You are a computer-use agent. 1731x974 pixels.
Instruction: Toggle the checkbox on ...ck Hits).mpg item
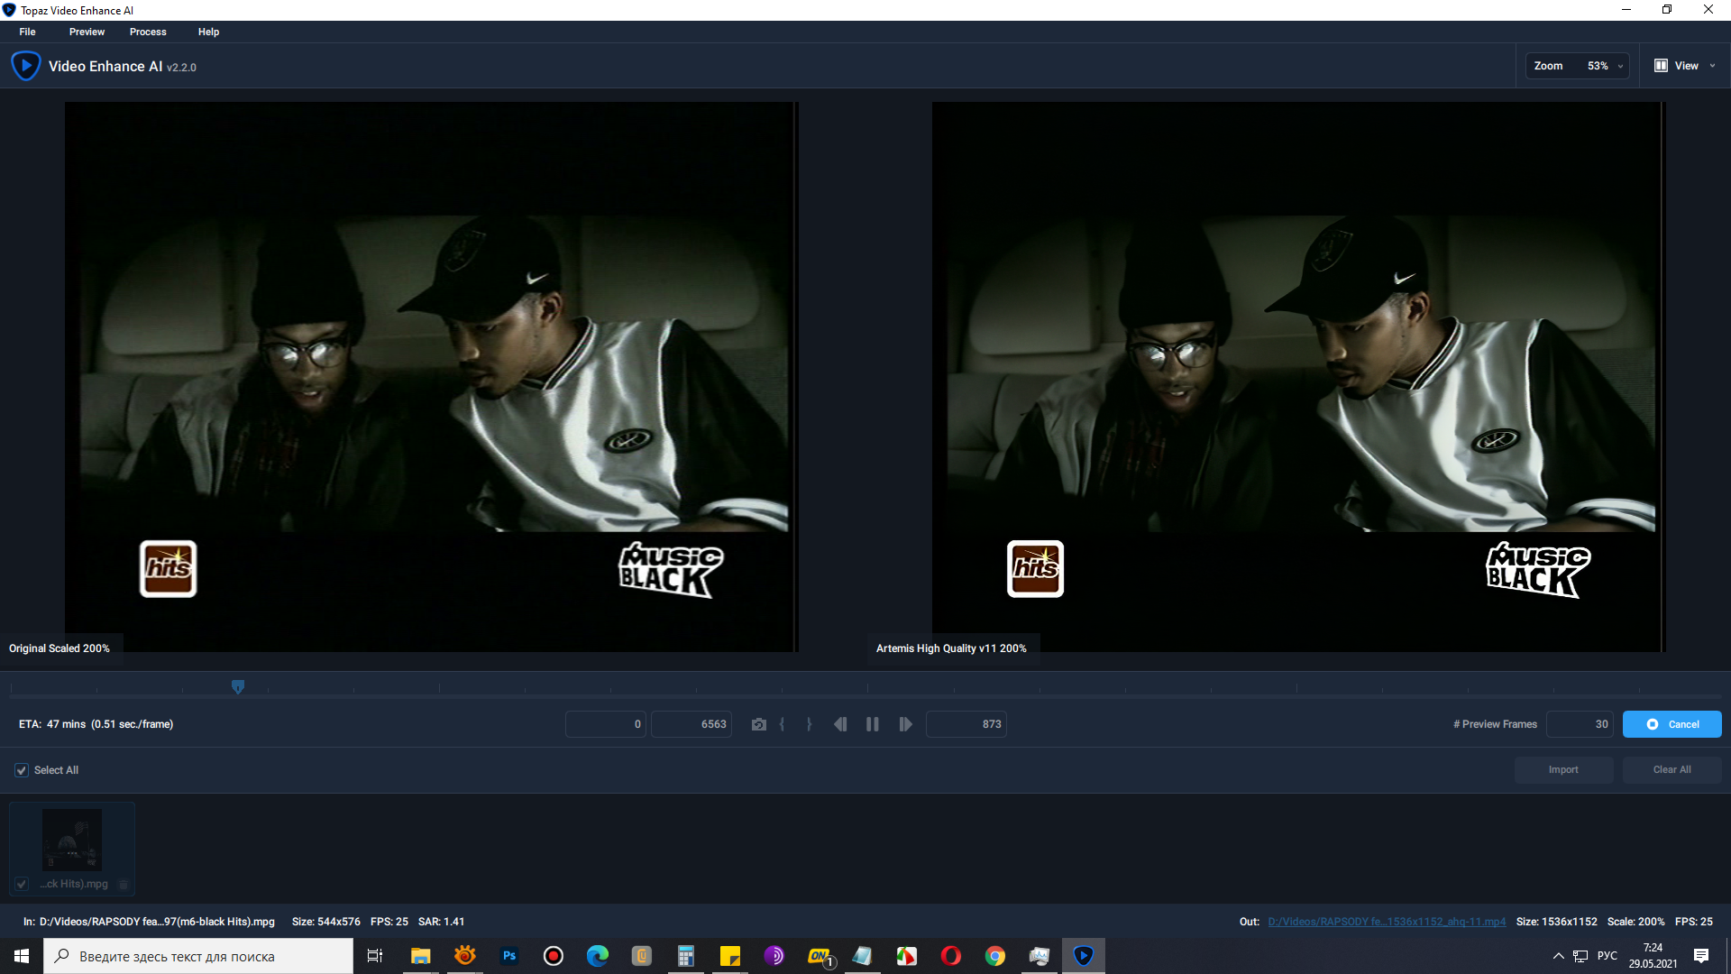(22, 884)
